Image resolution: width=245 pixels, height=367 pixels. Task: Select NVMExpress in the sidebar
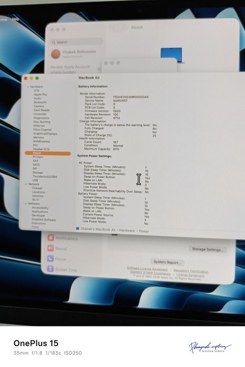coord(41,141)
